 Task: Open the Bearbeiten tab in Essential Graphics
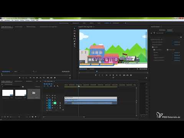[170, 30]
